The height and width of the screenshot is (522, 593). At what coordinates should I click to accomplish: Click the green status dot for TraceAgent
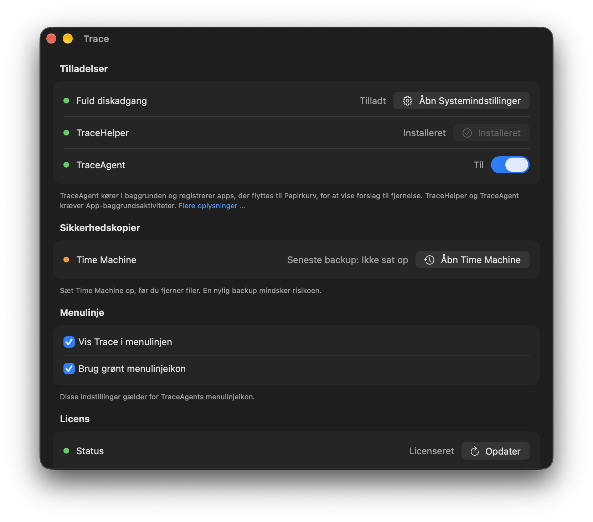tap(66, 165)
